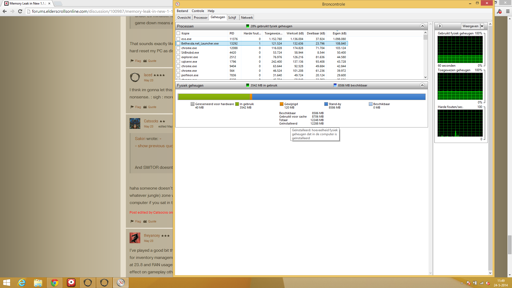Switch to Netwerk tab
This screenshot has width=512, height=288.
247,18
